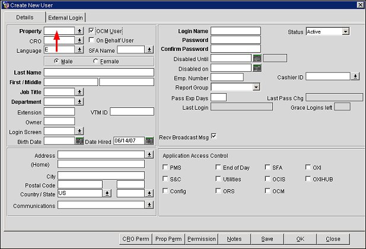
Task: Open the Disabled on calendar picker
Action: 257,68
